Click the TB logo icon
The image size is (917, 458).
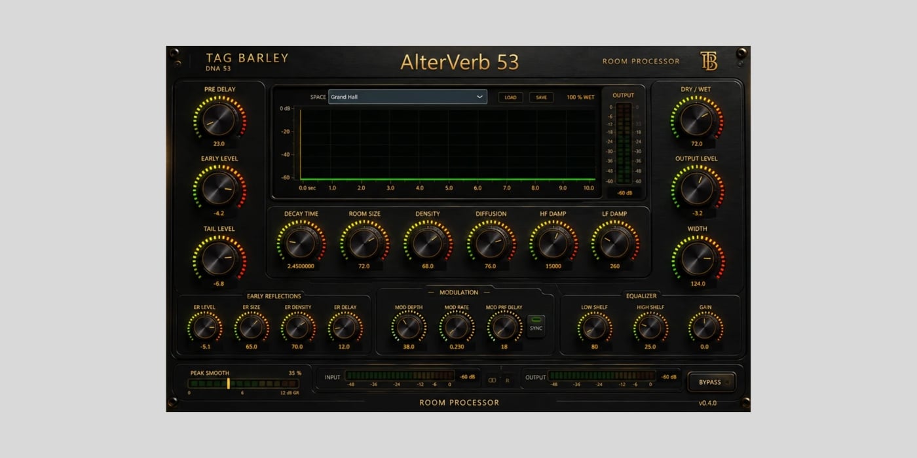tap(708, 61)
